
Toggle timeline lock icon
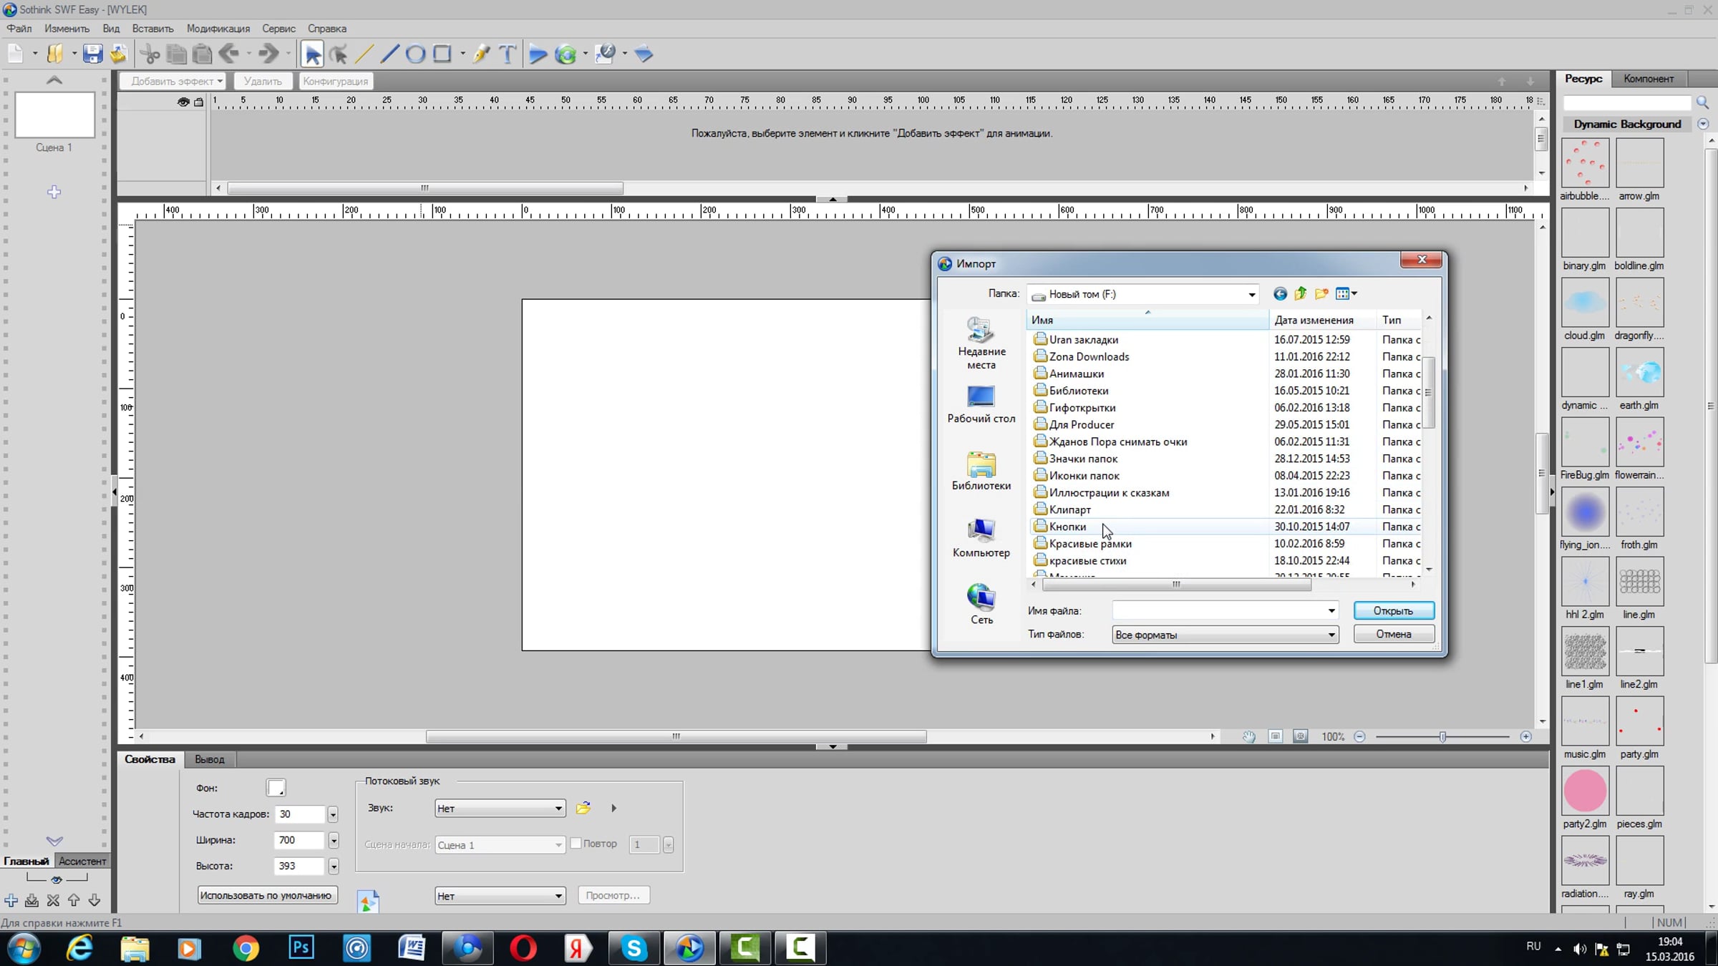pyautogui.click(x=199, y=102)
